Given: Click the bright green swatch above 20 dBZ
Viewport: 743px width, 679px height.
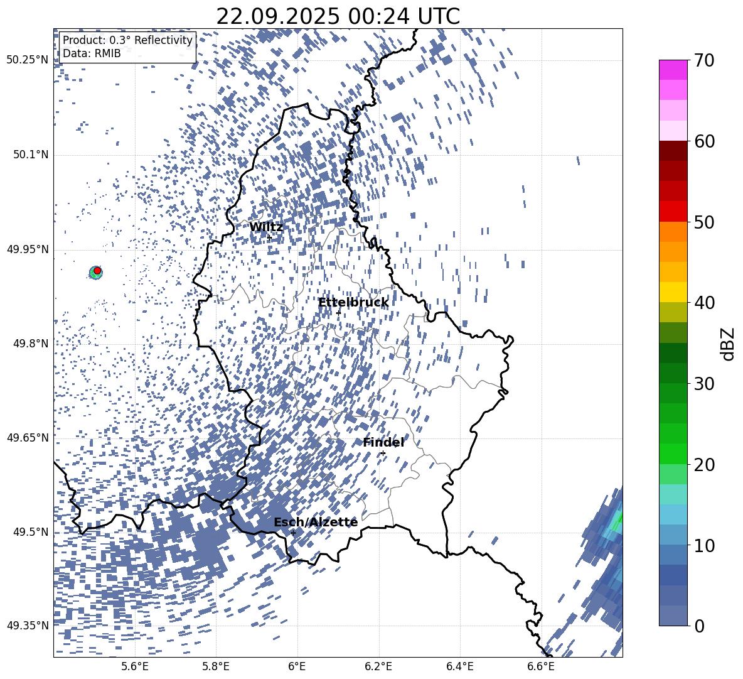Looking at the screenshot, I should click(x=673, y=454).
